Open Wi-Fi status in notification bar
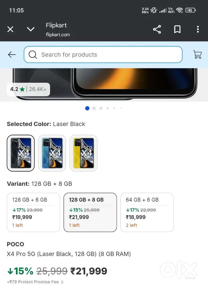Viewport: 208px width, 292px height. 179,10
